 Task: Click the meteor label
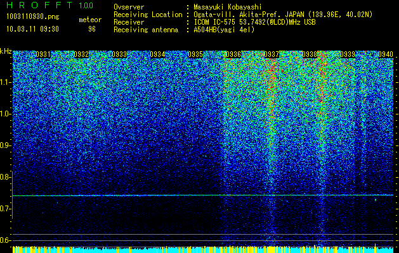coord(90,20)
